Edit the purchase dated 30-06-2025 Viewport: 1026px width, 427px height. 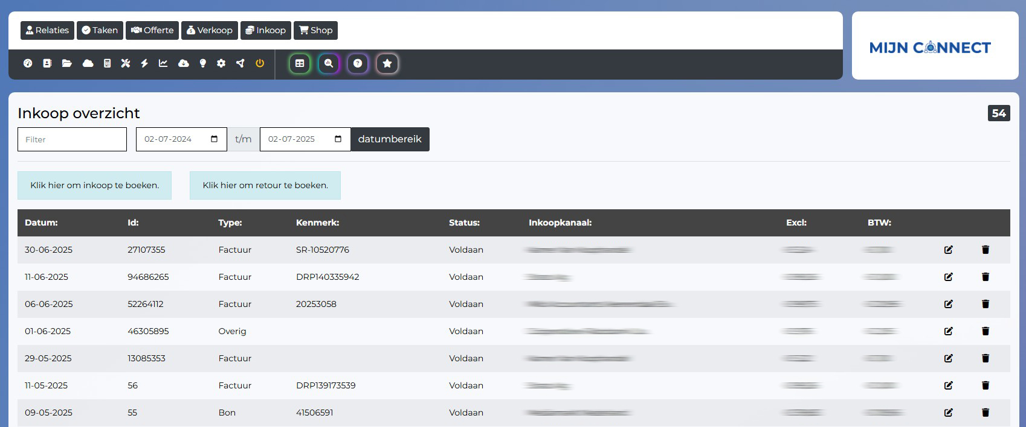click(x=948, y=250)
